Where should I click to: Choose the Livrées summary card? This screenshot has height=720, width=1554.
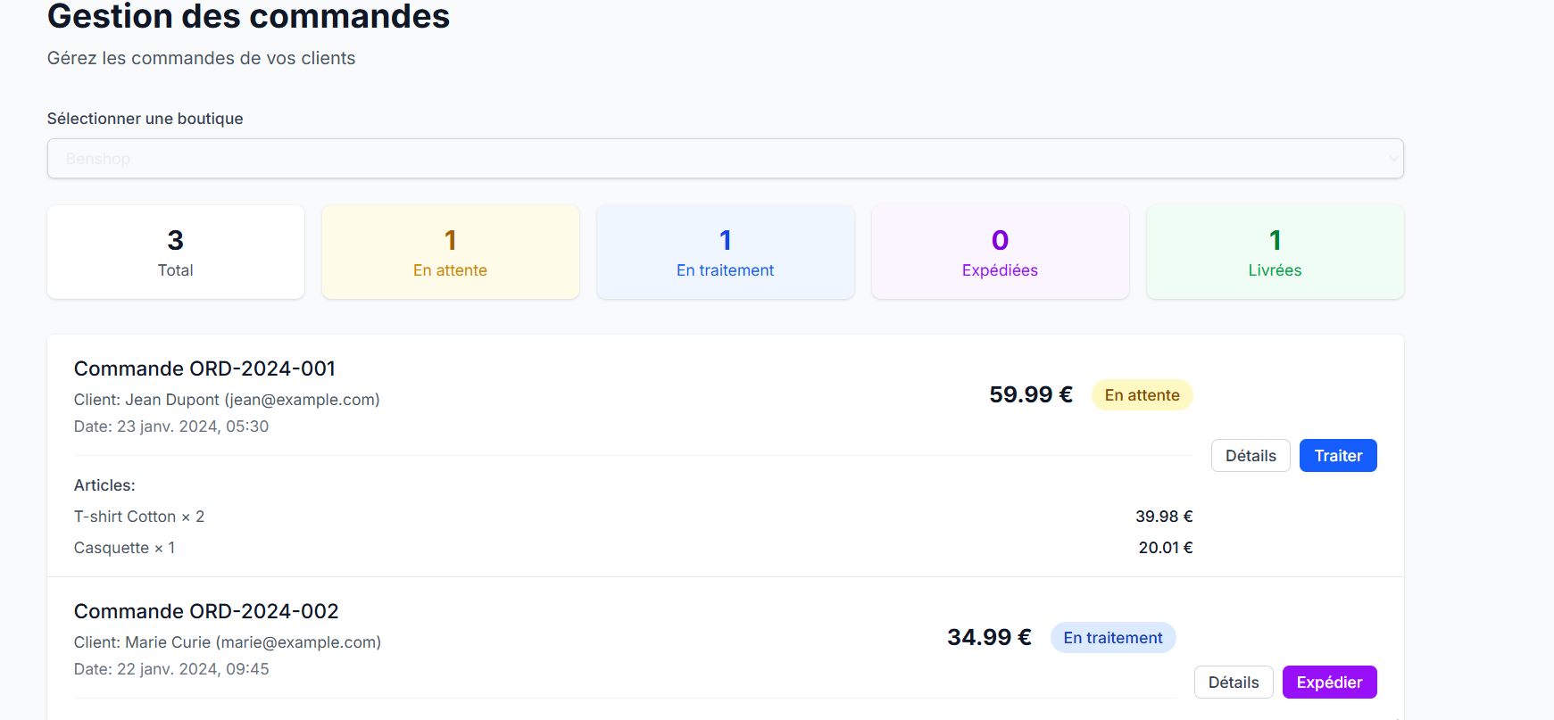(1275, 252)
